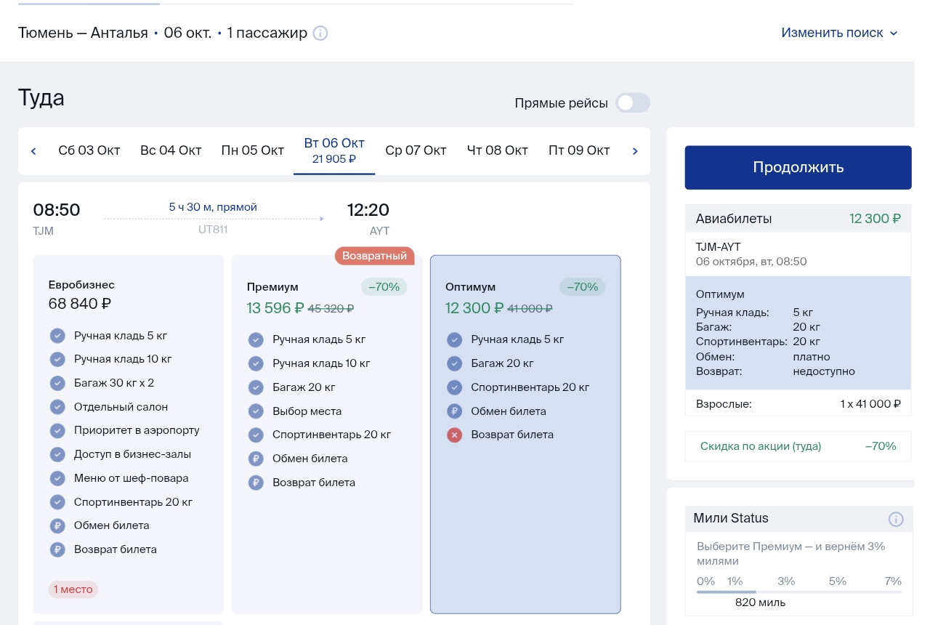Select the Премиум fare card
Screen dimensions: 930x625
[x=327, y=435]
